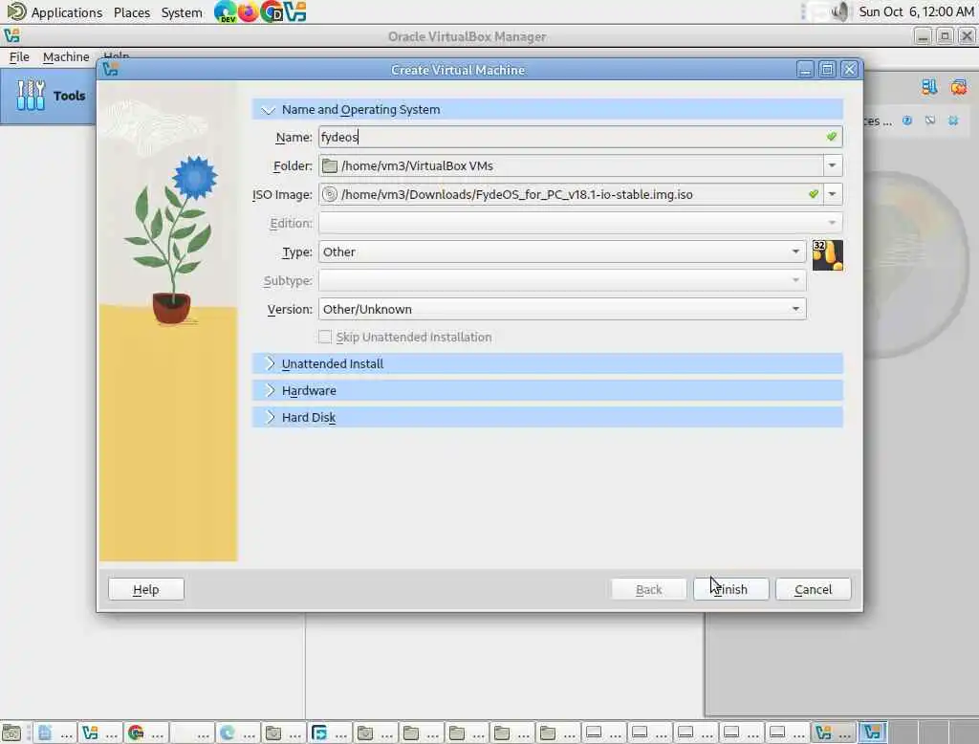
Task: Open the Edition dropdown
Action: [580, 223]
